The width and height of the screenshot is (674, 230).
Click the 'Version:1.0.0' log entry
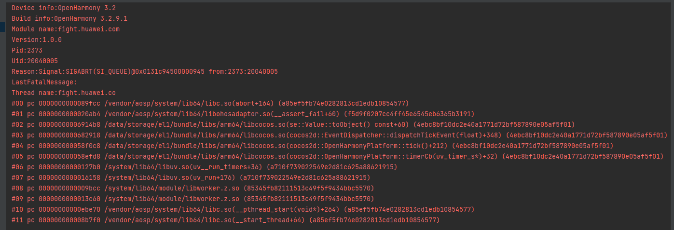pyautogui.click(x=37, y=40)
